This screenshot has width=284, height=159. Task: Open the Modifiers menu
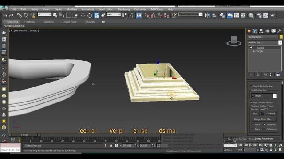pyautogui.click(x=72, y=9)
